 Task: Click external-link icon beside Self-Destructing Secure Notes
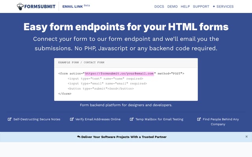[9, 119]
